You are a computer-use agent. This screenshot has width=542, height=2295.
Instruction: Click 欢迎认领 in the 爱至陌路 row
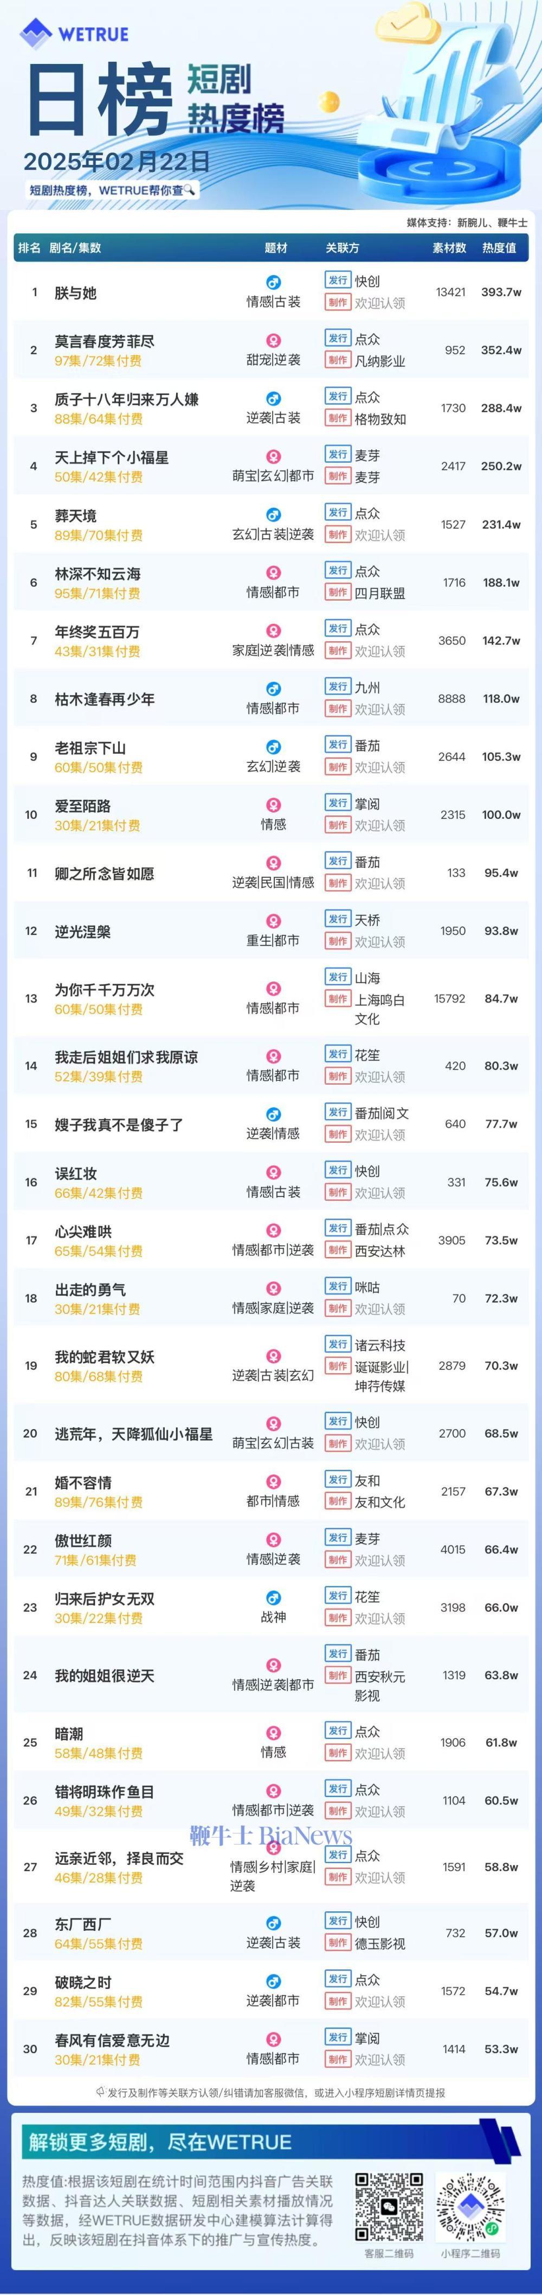(380, 826)
